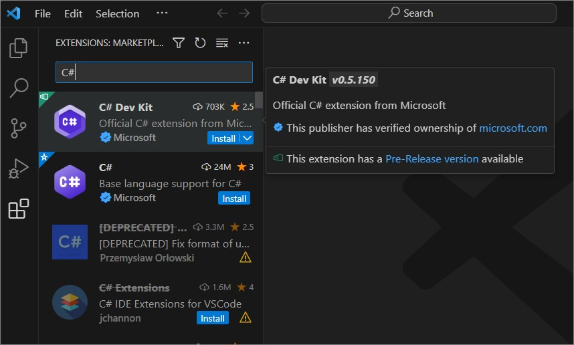
Task: Click the C# Extensions layered icon
Action: click(70, 302)
